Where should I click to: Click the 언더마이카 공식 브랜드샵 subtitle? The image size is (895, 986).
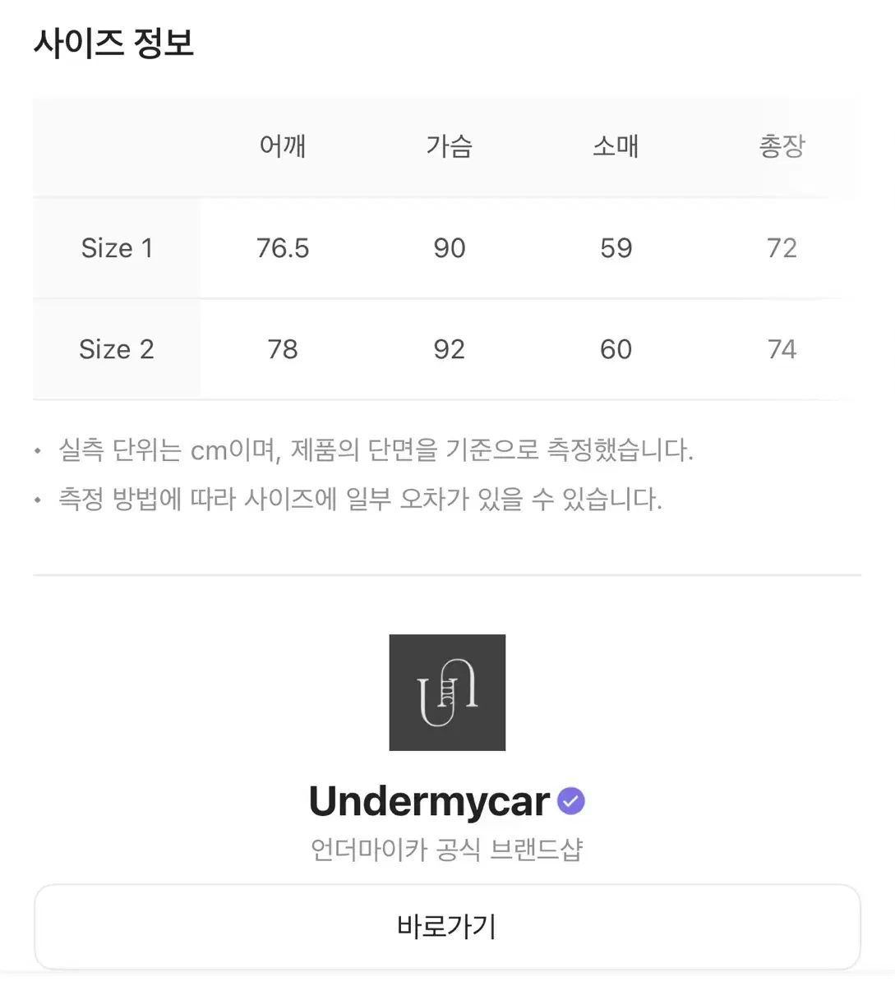click(447, 850)
